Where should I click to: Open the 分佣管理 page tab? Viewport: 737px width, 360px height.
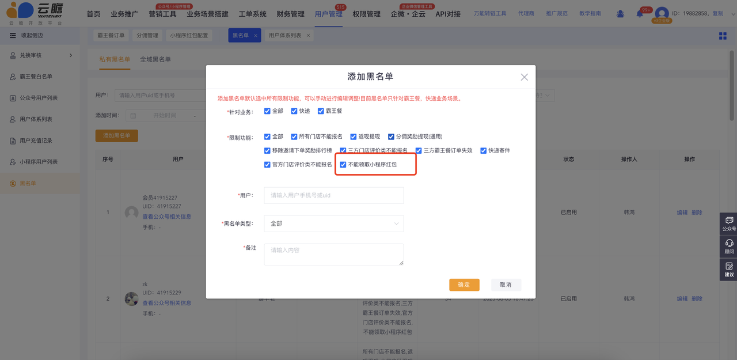click(147, 36)
